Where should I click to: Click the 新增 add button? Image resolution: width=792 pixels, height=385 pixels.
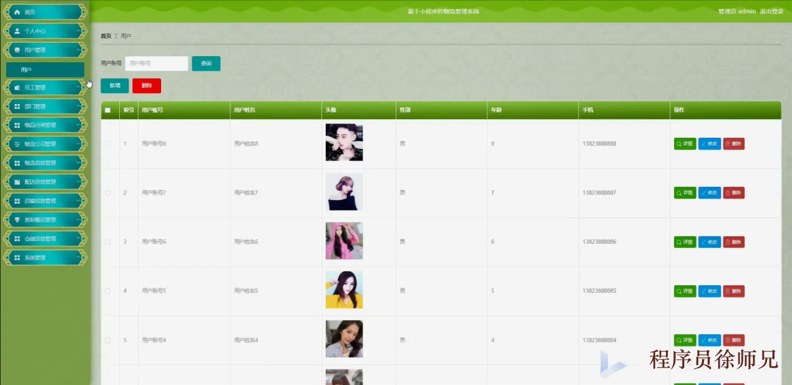pos(115,86)
